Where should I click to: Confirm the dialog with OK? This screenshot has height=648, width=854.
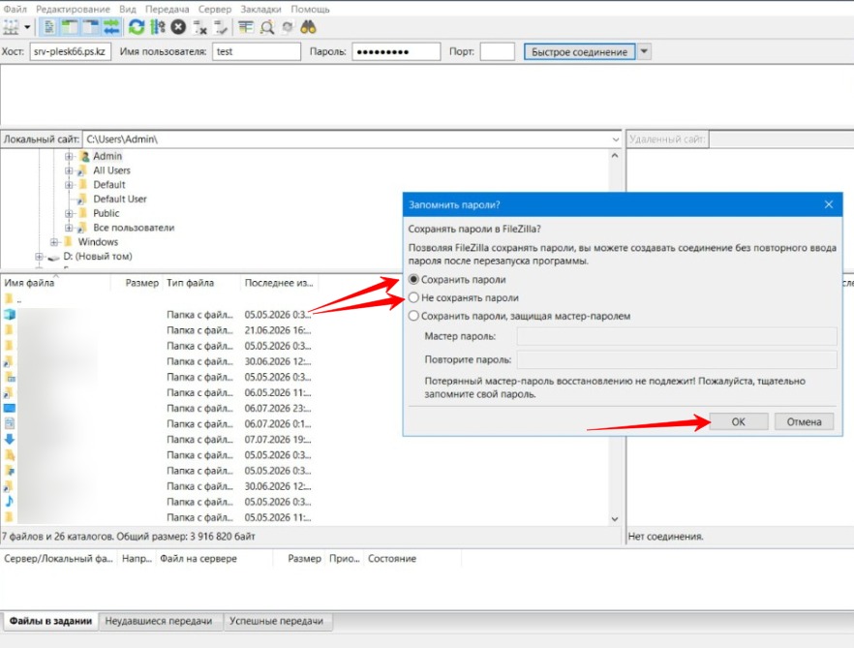(x=739, y=421)
